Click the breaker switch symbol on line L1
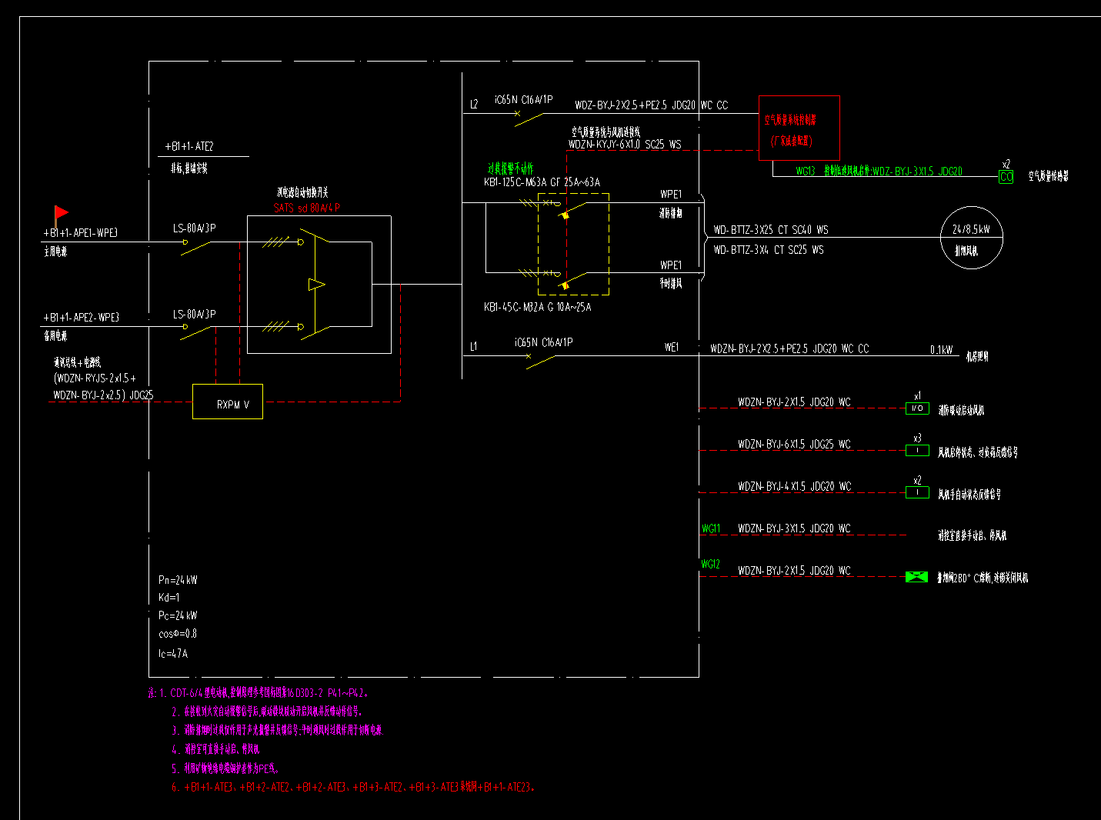Viewport: 1101px width, 820px height. pyautogui.click(x=540, y=361)
